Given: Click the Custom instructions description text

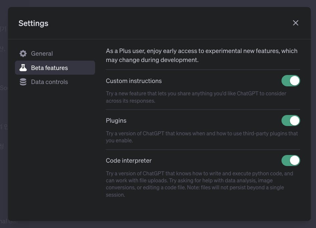Looking at the screenshot, I should (196, 97).
